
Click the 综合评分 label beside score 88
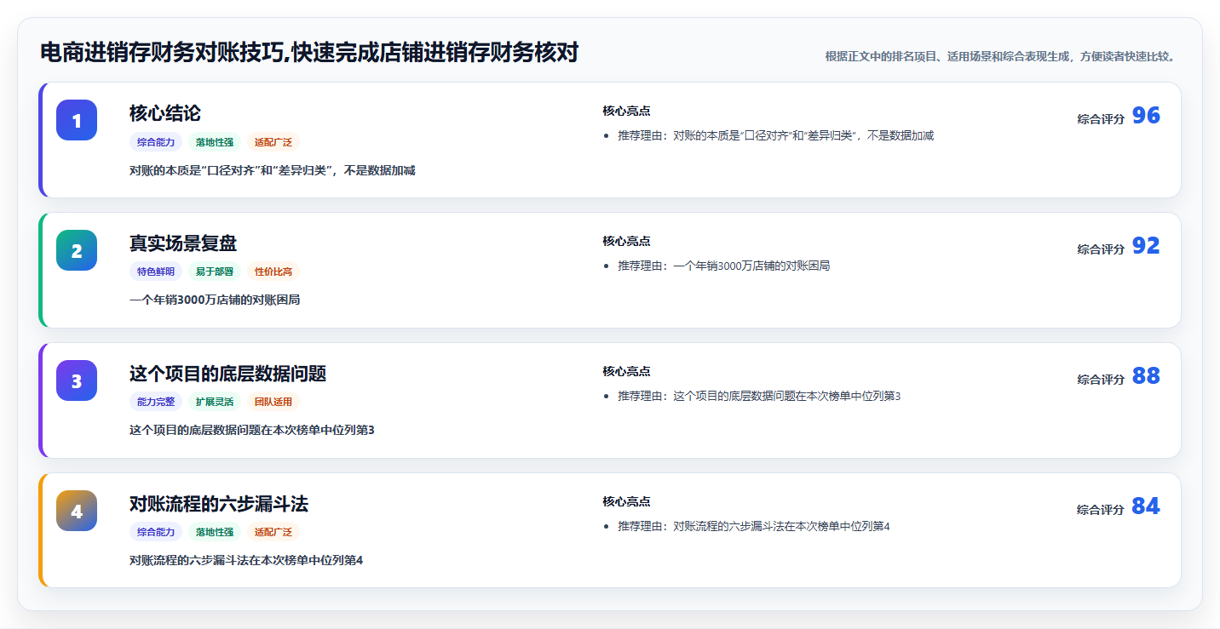point(1101,380)
